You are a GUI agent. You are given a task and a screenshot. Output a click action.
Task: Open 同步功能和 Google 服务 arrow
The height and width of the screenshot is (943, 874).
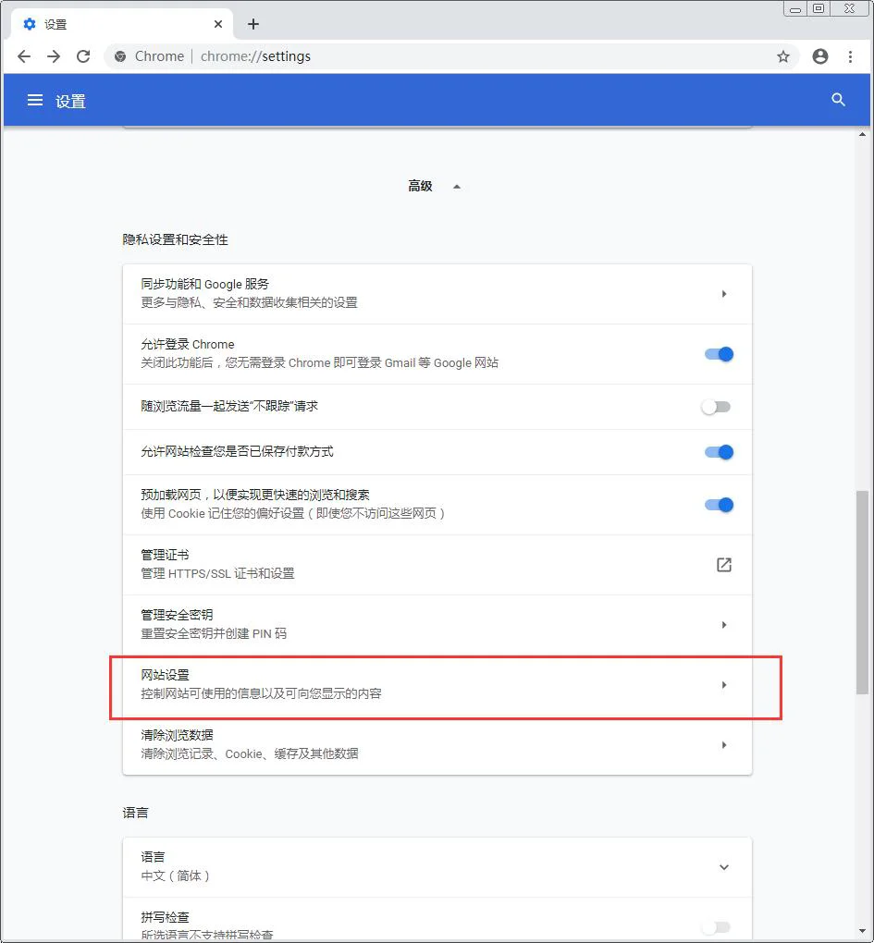(x=723, y=294)
